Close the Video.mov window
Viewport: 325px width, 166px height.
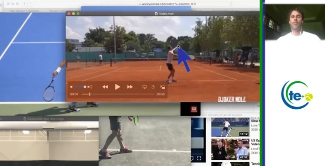[x=69, y=14]
